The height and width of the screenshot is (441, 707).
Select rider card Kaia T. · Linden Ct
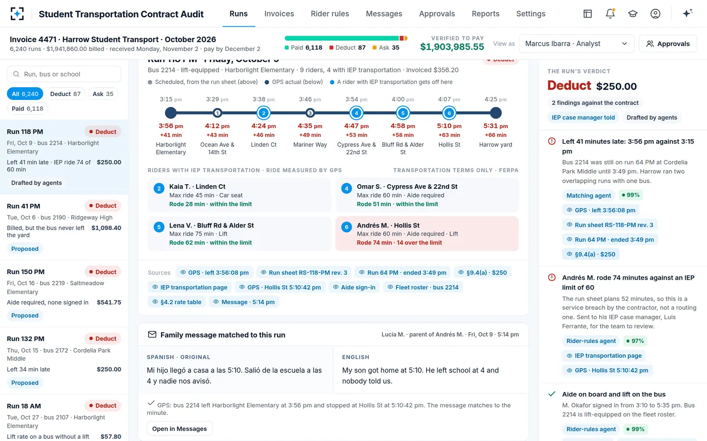point(239,195)
